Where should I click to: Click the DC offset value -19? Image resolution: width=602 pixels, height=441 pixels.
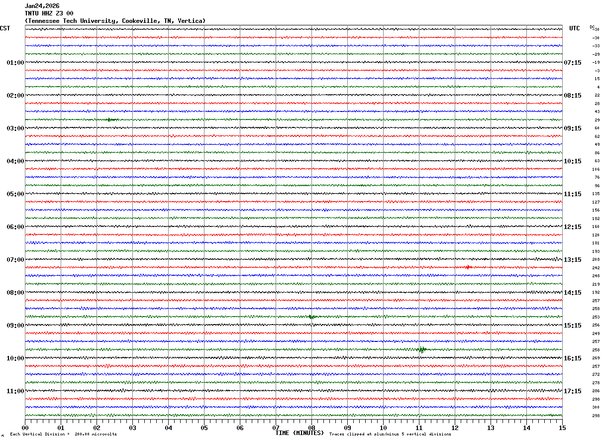click(596, 62)
